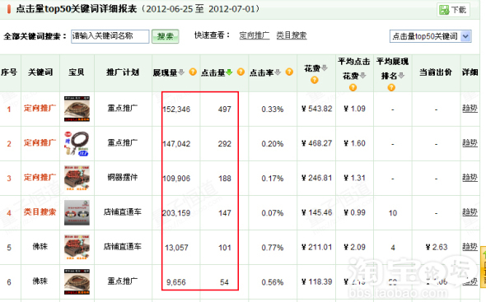The image size is (486, 302).
Task: Open the 定向推广 quick view link
Action: tap(255, 35)
